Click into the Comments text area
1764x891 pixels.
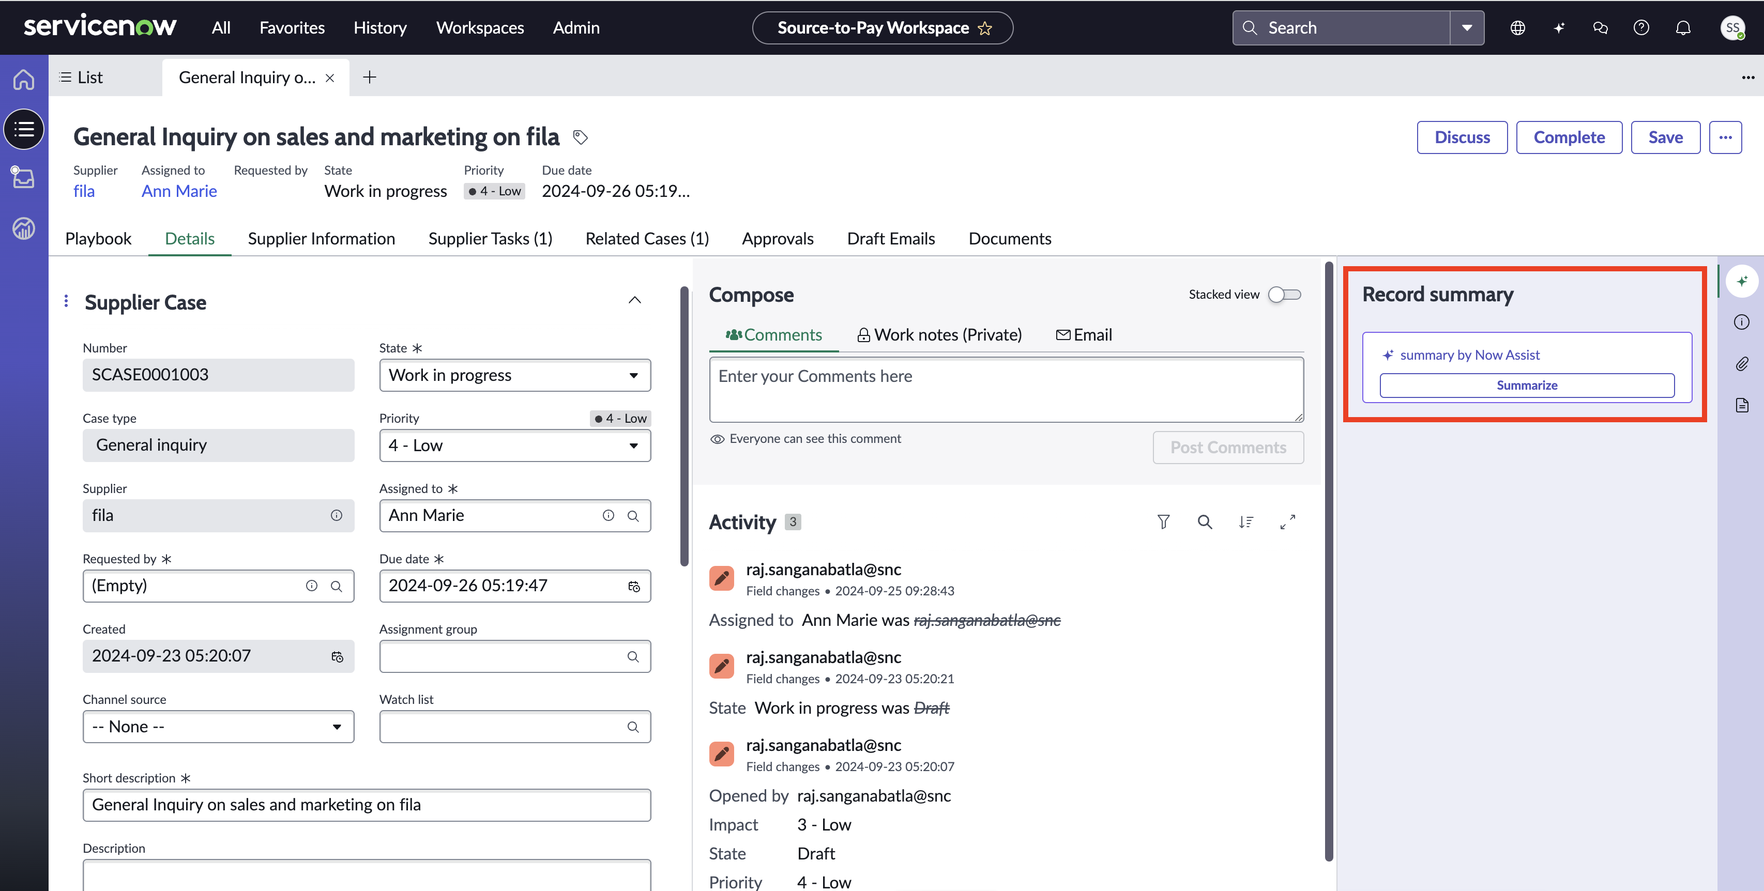[1006, 389]
